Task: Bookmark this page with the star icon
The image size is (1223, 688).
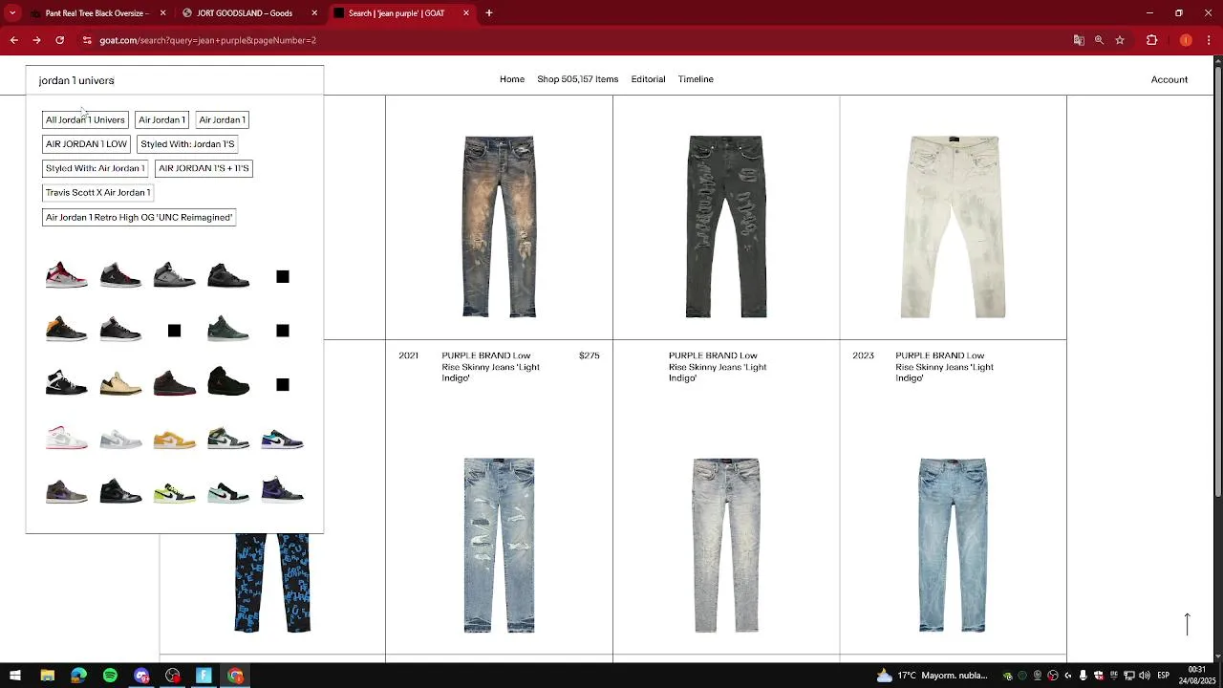Action: click(x=1120, y=40)
